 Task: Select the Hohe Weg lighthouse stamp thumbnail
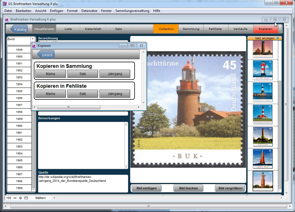263,159
